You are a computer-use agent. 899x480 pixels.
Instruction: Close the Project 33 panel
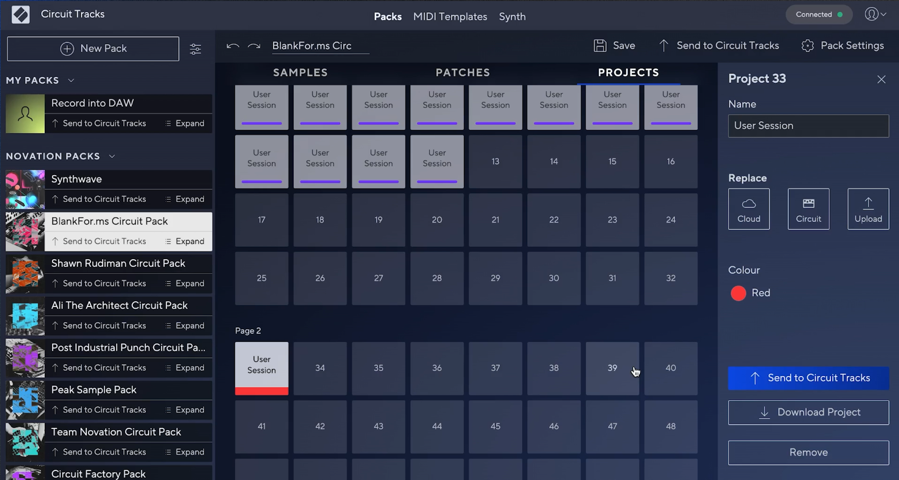point(881,79)
